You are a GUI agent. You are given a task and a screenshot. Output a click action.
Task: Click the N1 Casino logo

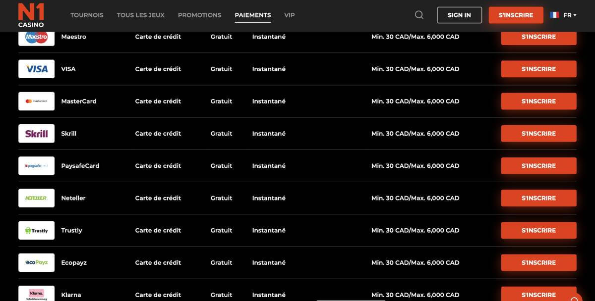click(31, 15)
